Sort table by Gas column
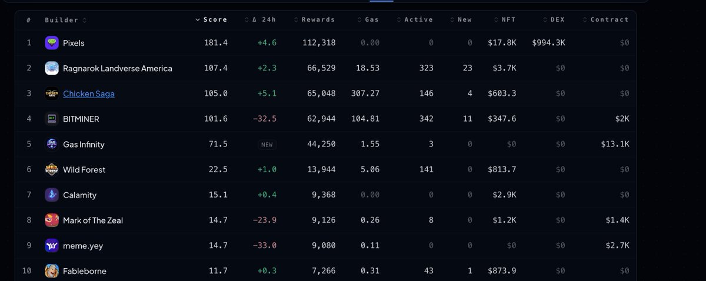The width and height of the screenshot is (706, 281). point(368,20)
